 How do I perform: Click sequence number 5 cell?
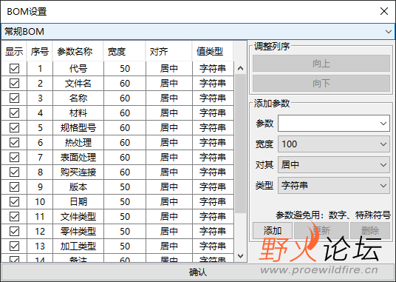tap(40, 128)
